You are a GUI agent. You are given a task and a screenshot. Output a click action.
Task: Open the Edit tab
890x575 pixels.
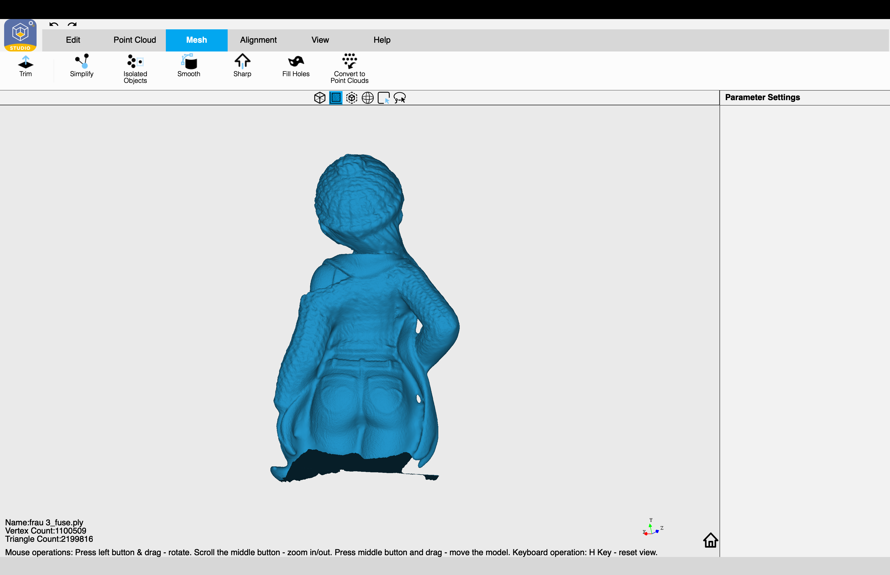tap(73, 40)
